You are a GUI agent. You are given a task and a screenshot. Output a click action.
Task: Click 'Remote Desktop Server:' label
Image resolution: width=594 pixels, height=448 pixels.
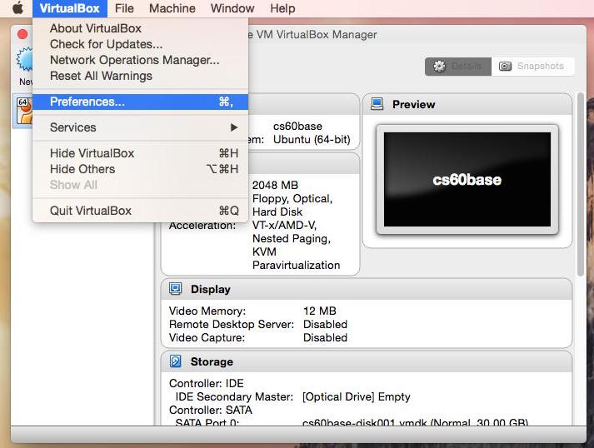232,325
